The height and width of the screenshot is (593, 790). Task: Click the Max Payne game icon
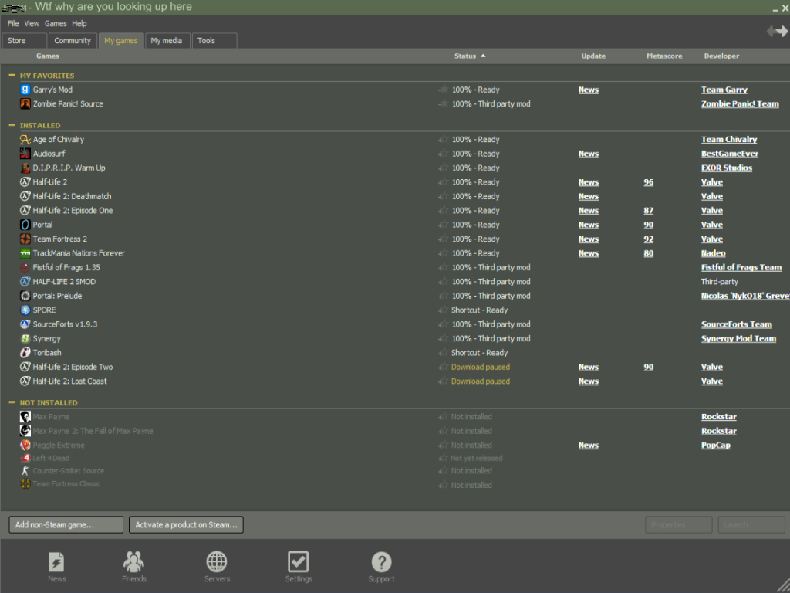click(x=25, y=416)
